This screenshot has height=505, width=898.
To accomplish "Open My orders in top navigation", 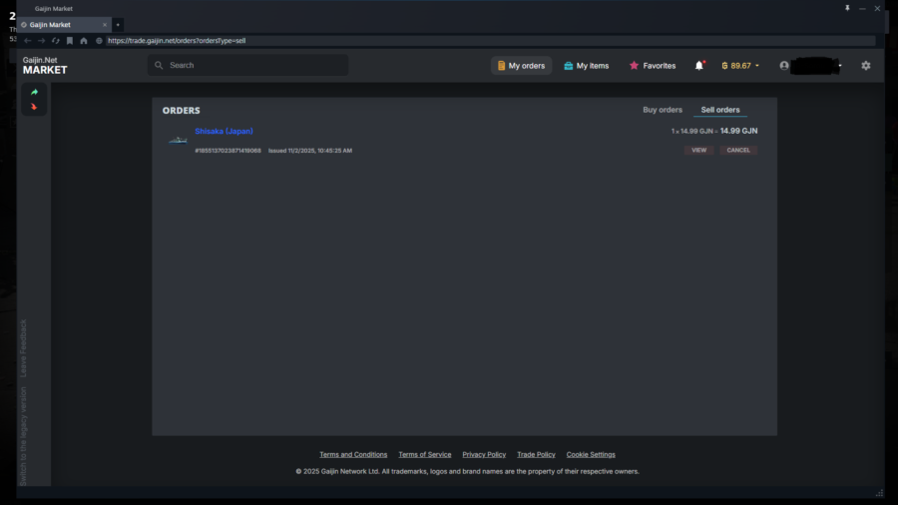I will pyautogui.click(x=521, y=65).
